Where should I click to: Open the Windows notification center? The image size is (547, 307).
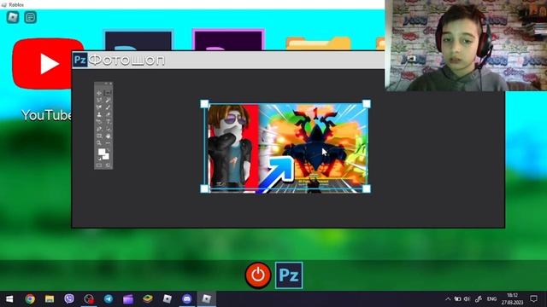533,299
